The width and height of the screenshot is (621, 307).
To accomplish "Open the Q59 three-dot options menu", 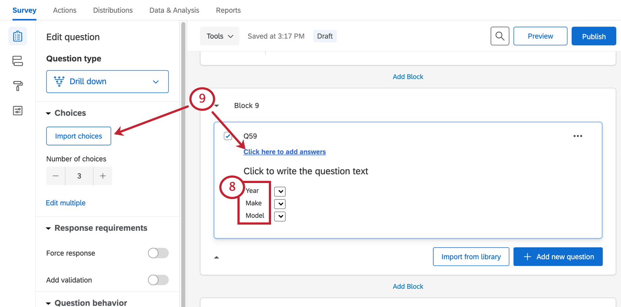I will (x=578, y=136).
